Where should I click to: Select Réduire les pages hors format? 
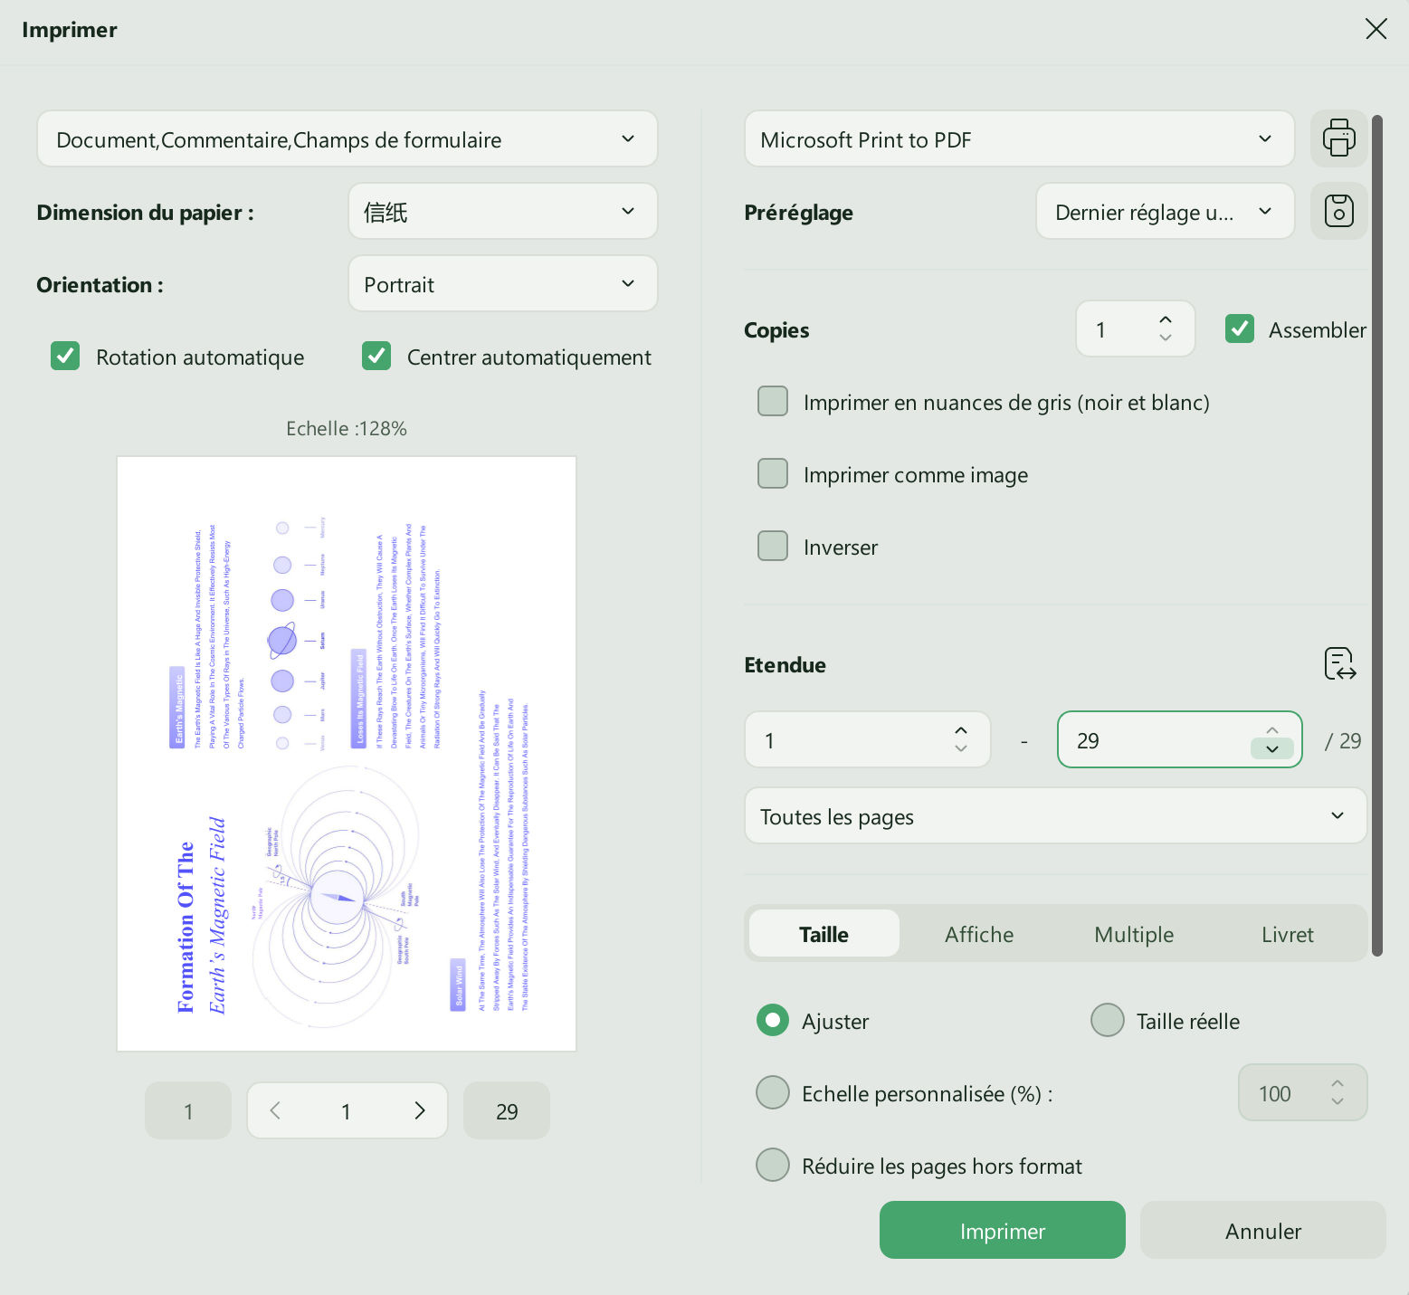[773, 1165]
